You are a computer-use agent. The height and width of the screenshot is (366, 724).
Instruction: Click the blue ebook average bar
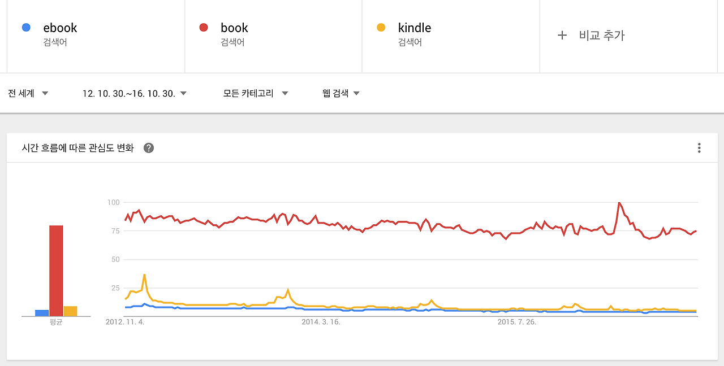[42, 313]
